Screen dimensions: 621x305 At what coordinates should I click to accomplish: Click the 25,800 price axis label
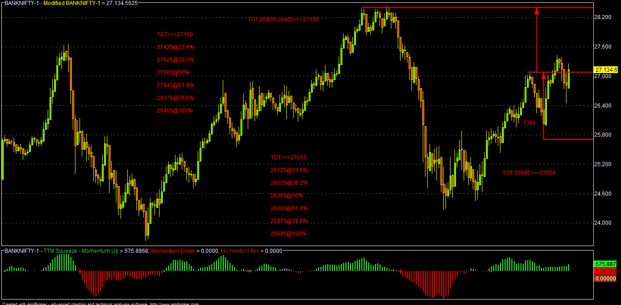603,135
